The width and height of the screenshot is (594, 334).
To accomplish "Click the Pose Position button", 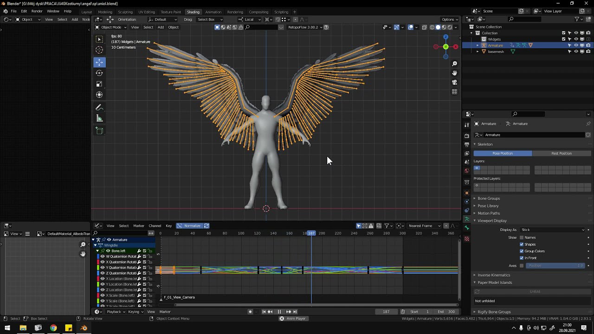I will 503,154.
